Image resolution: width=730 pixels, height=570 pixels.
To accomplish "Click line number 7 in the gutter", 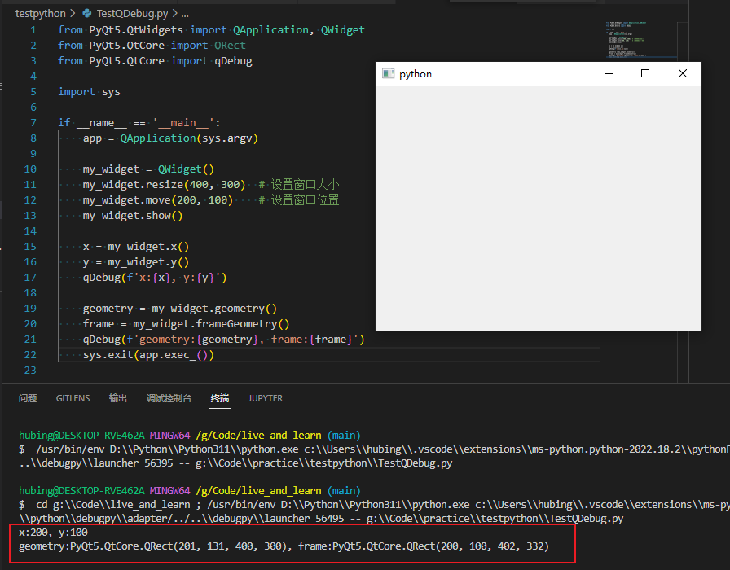I will point(33,123).
